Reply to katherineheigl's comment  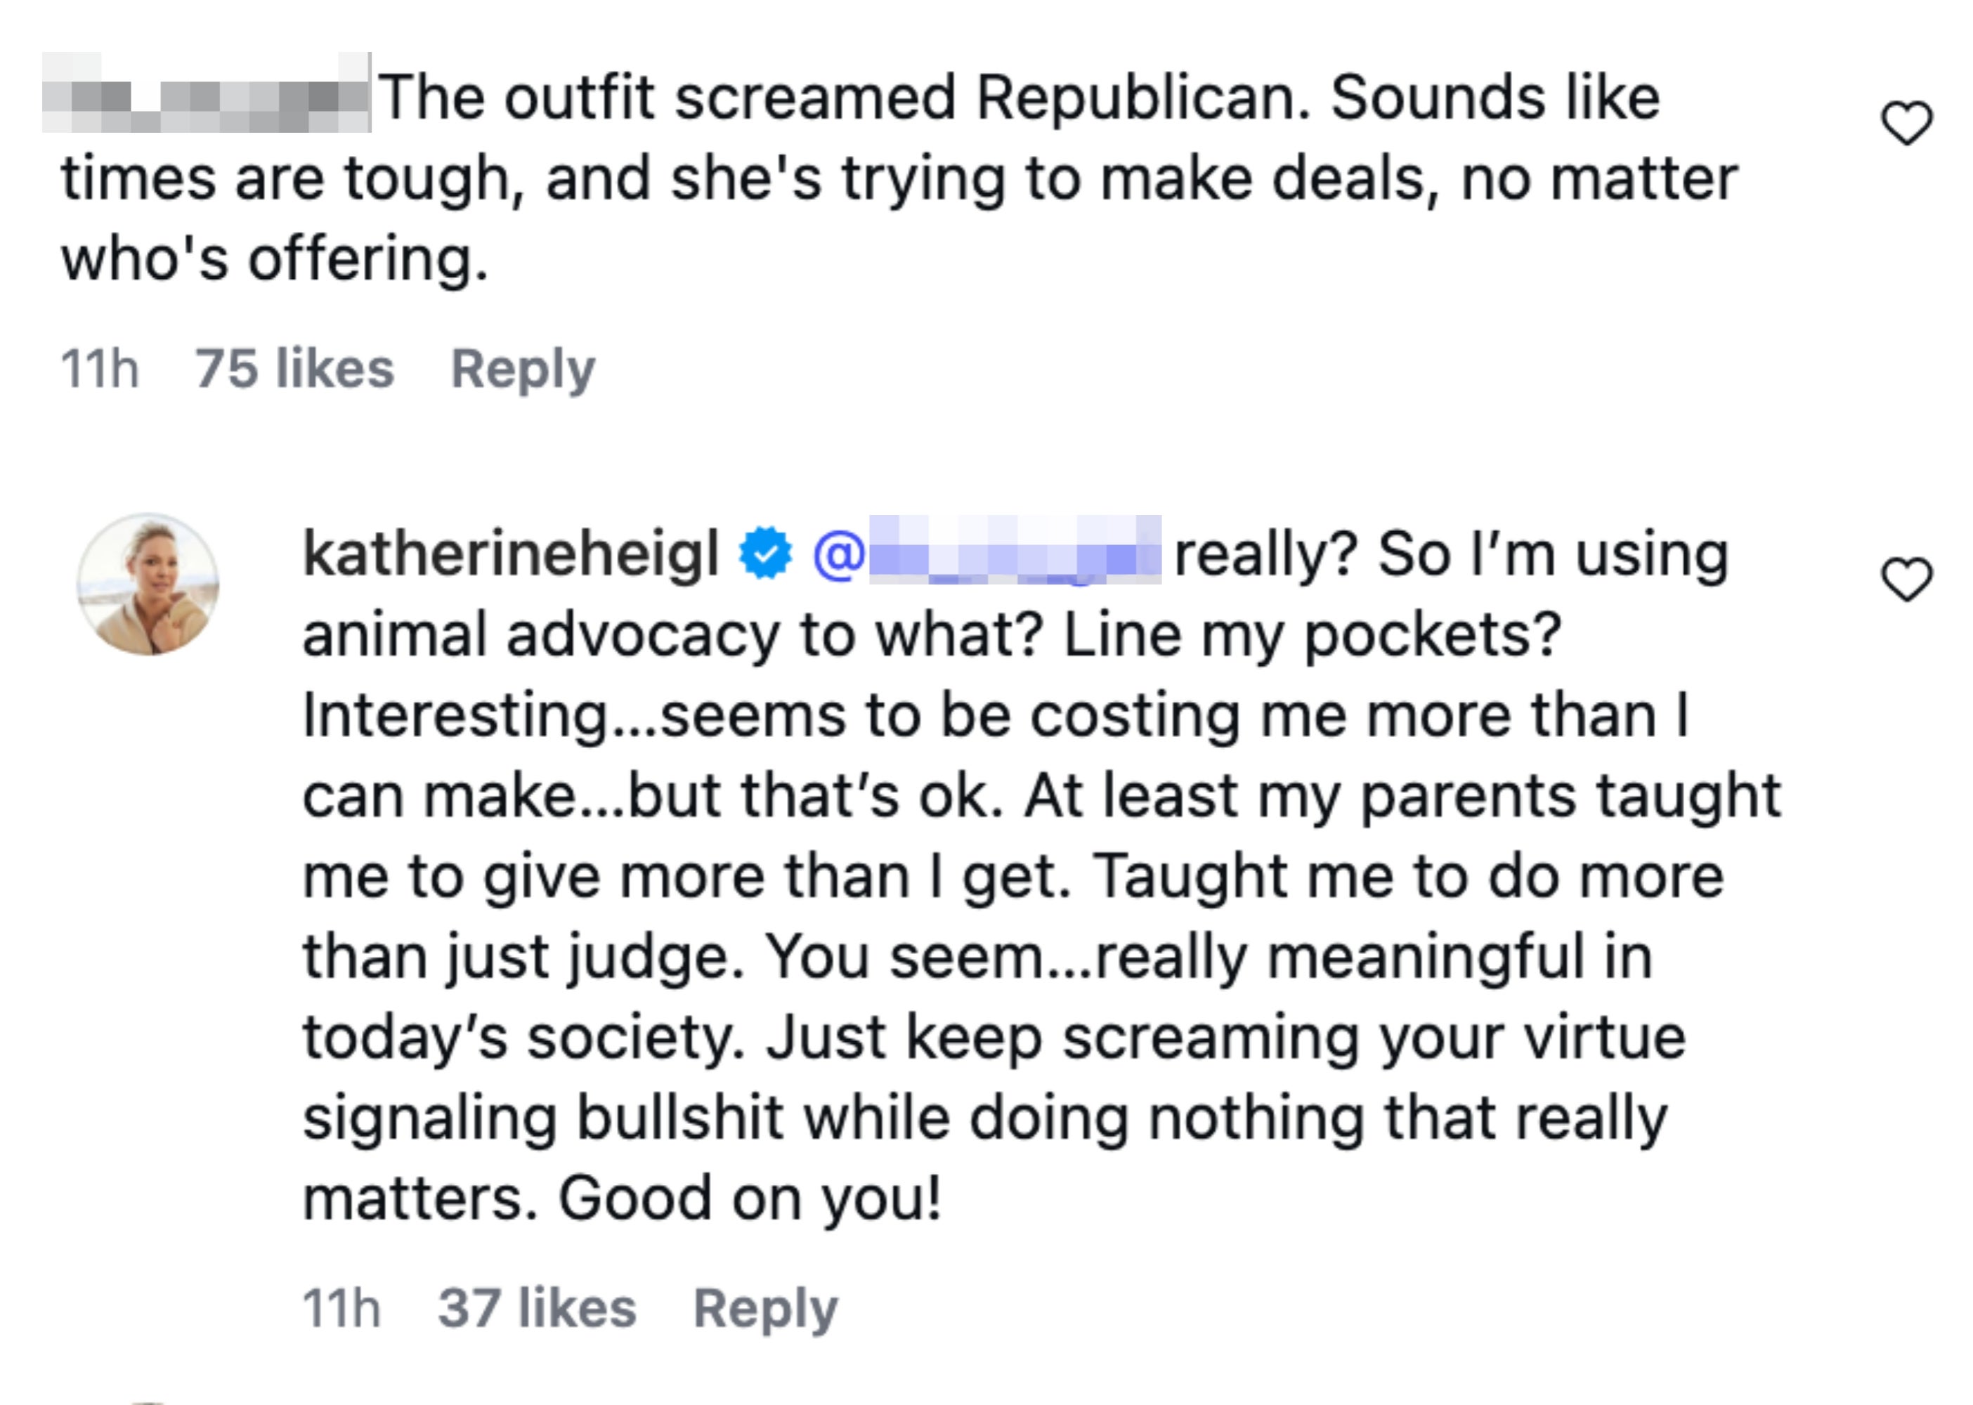(x=765, y=1307)
